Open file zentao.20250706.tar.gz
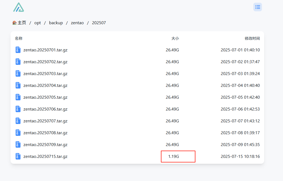Screen dimensions: 283x181 pos(46,109)
